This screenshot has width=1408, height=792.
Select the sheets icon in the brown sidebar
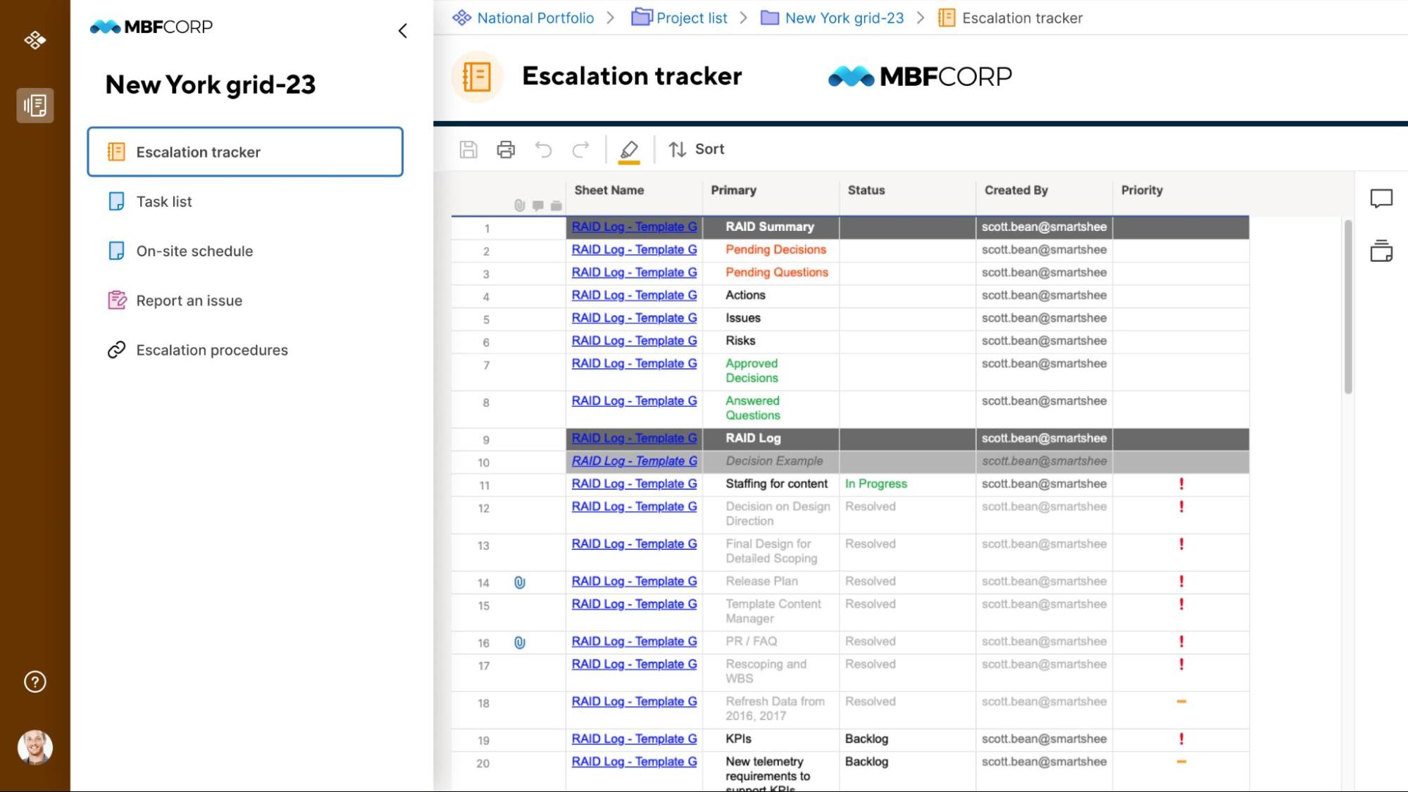point(35,106)
